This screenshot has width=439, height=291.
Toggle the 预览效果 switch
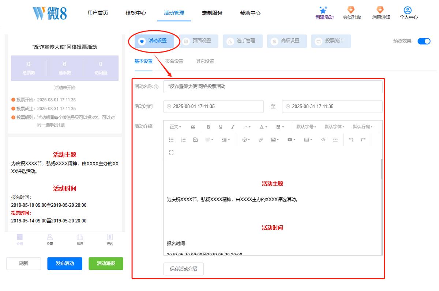pos(424,41)
